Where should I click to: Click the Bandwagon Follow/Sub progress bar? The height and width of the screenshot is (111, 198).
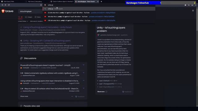click(161, 3)
